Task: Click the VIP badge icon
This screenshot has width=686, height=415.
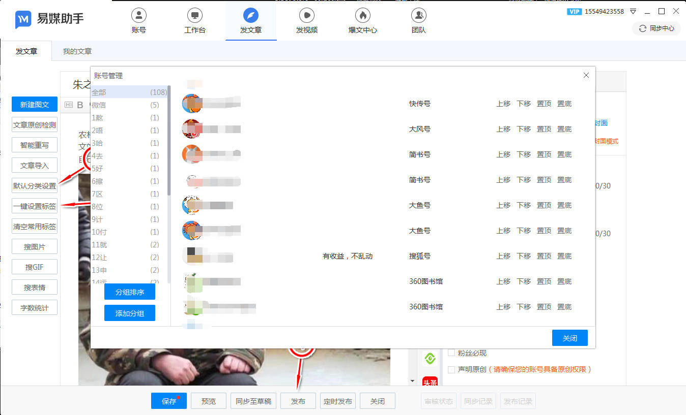Action: click(574, 11)
